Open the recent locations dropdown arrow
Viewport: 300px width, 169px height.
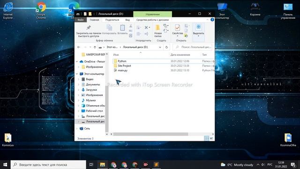(x=90, y=47)
